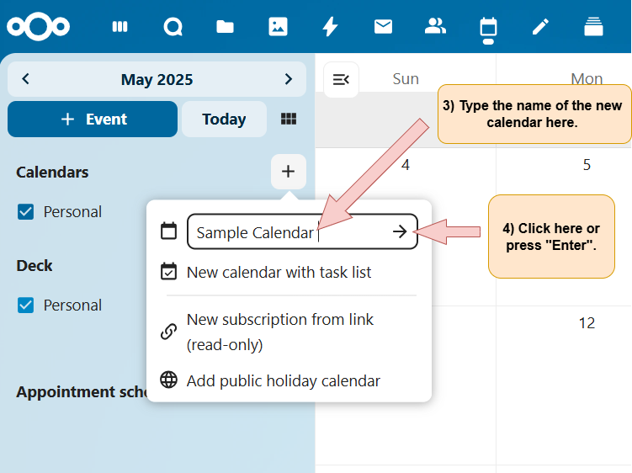Open the Dashboard app icon

(x=120, y=27)
